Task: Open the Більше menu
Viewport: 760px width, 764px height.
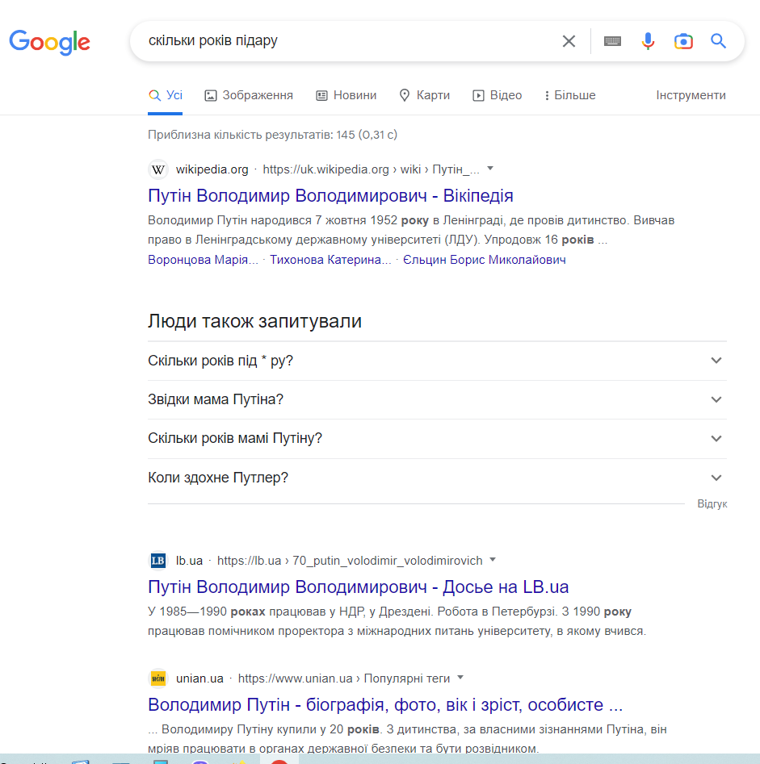Action: pos(569,95)
